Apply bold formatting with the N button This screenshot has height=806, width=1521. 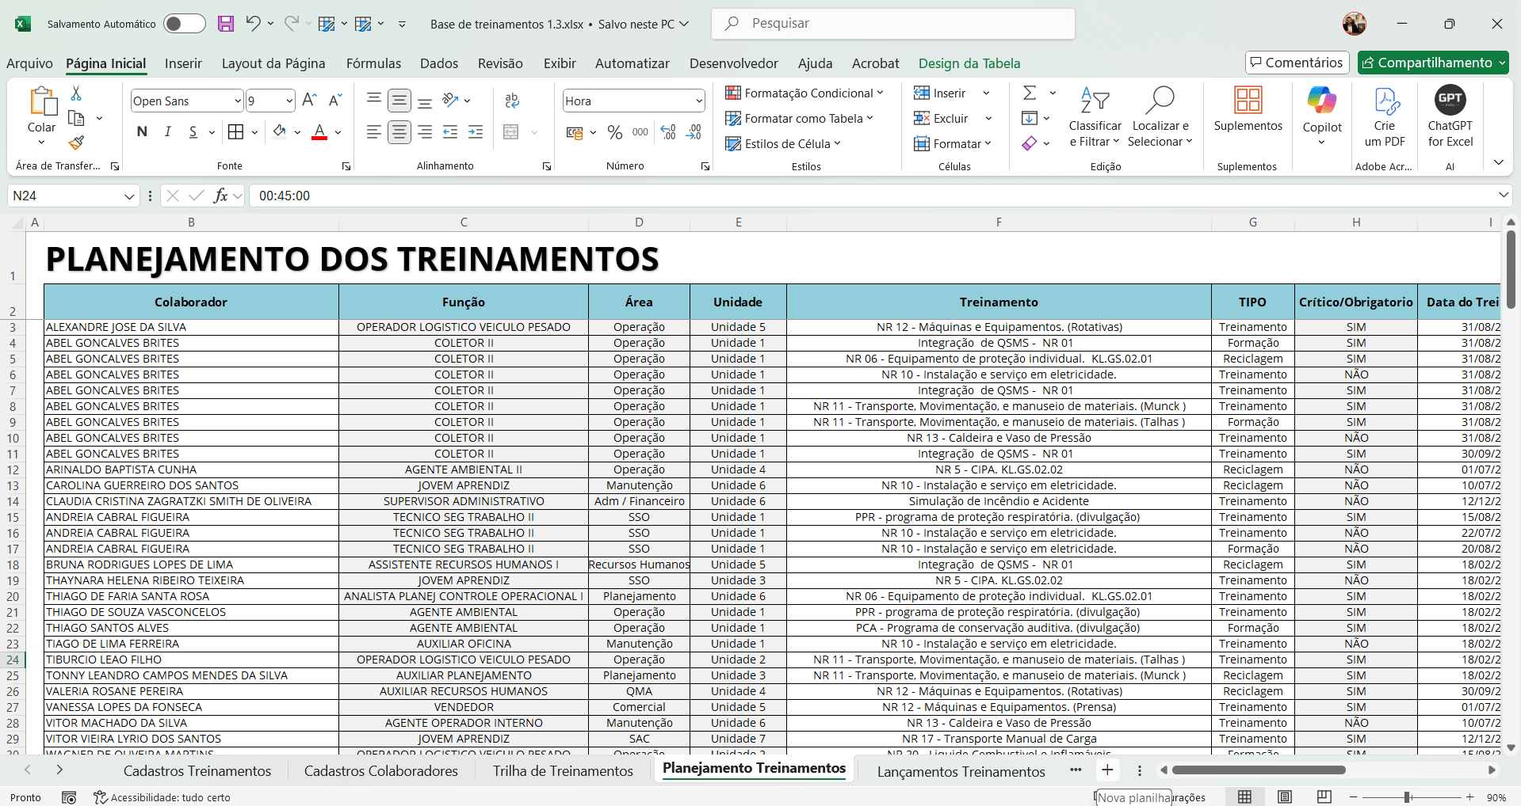click(142, 132)
